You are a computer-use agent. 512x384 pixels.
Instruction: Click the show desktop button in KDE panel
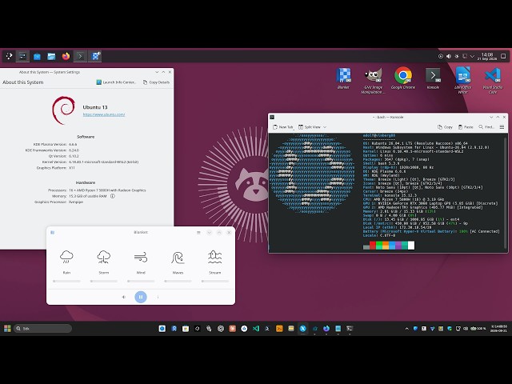click(x=503, y=56)
